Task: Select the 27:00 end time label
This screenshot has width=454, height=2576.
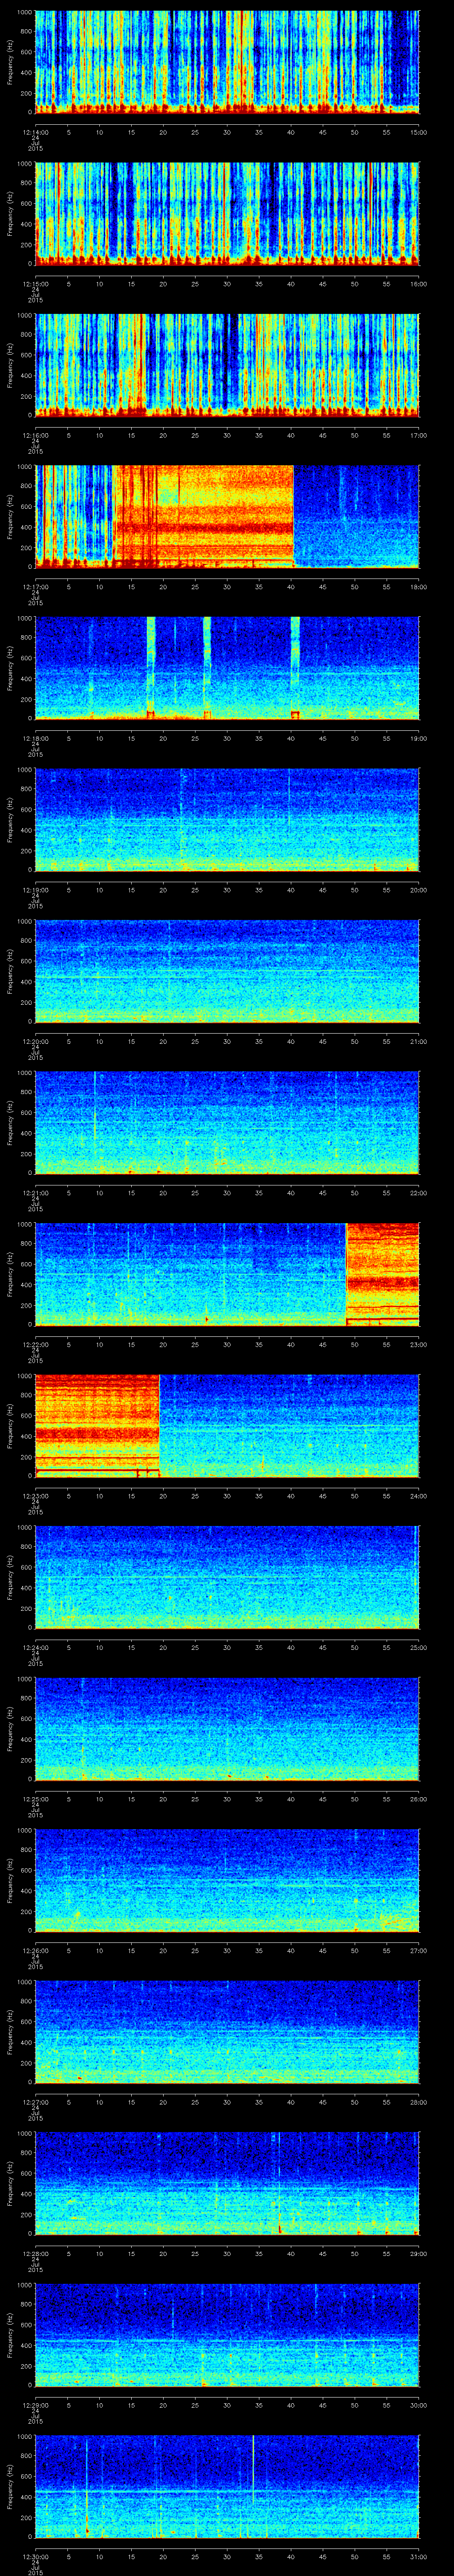Action: click(x=419, y=1951)
